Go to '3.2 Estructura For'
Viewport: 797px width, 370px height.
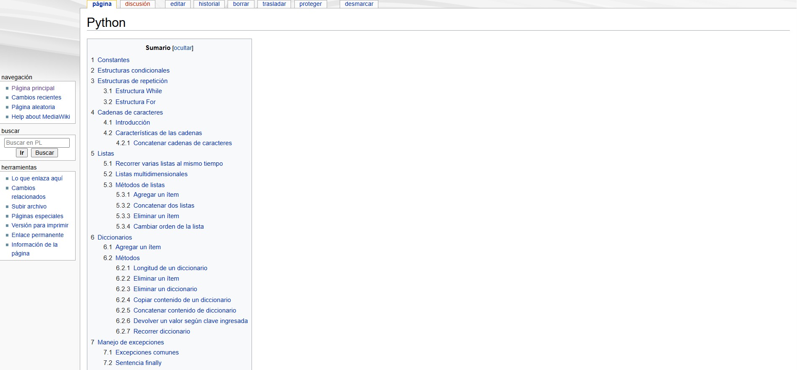129,102
